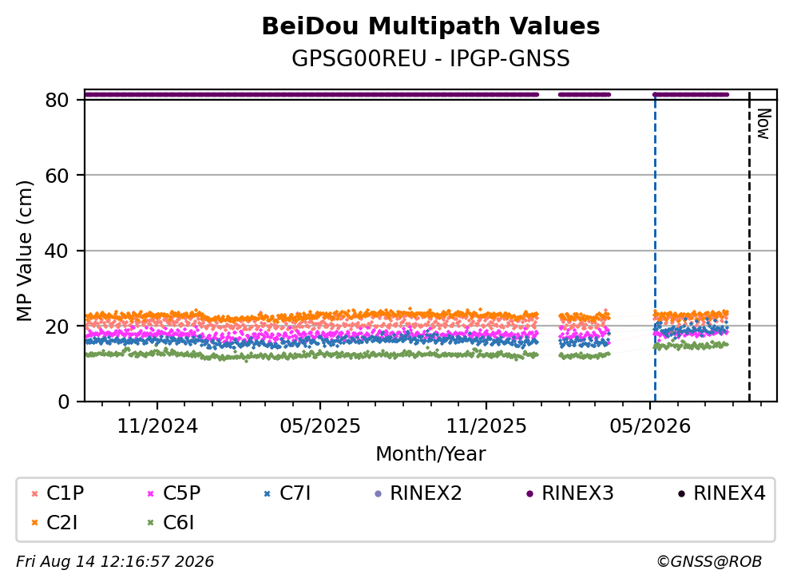Click the C6I green legend marker
793x586 pixels.
point(150,523)
